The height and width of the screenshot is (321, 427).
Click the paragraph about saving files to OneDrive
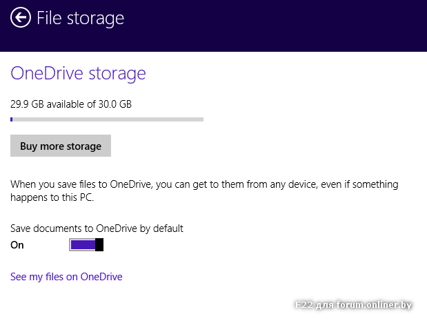click(x=203, y=191)
